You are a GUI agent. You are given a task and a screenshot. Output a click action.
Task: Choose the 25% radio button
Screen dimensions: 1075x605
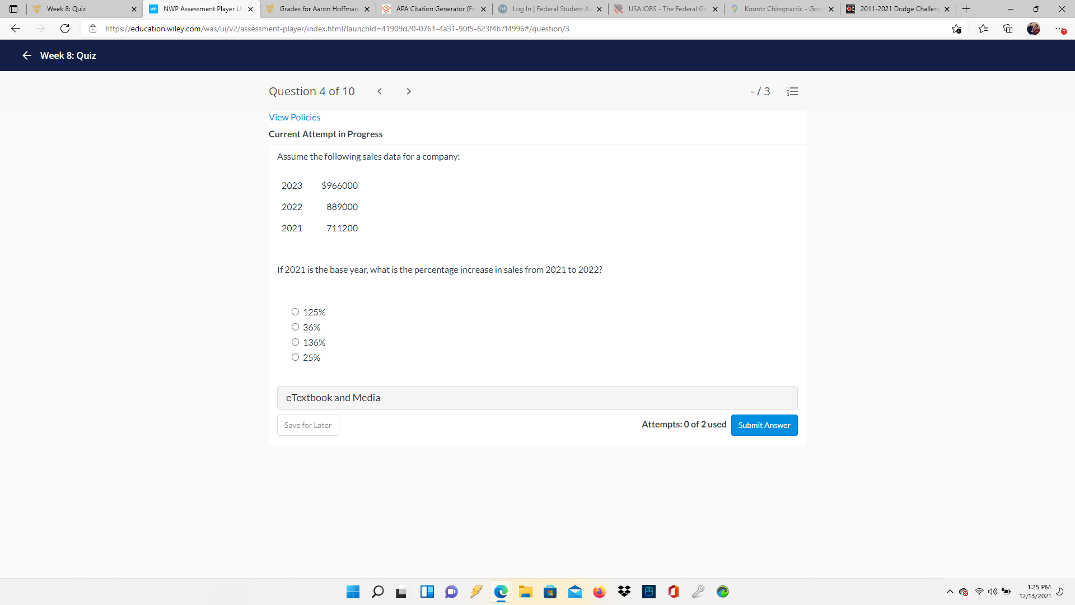pyautogui.click(x=295, y=357)
